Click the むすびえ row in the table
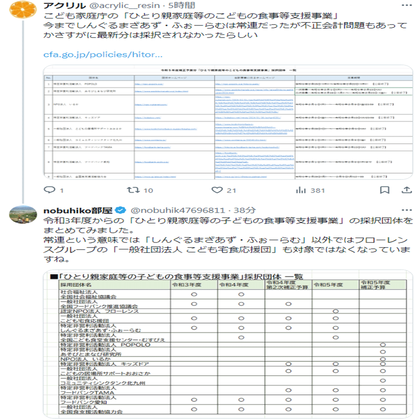 coord(233,338)
